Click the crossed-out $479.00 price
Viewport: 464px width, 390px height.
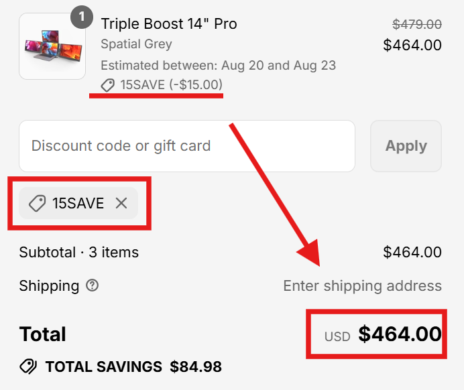416,24
